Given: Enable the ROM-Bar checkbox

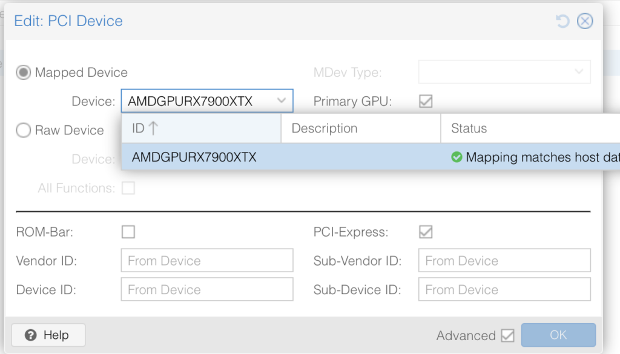Looking at the screenshot, I should [128, 232].
